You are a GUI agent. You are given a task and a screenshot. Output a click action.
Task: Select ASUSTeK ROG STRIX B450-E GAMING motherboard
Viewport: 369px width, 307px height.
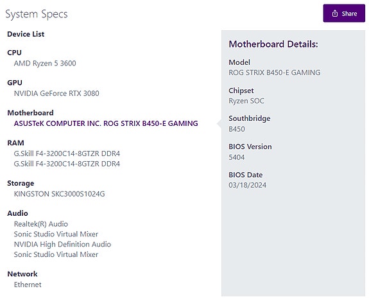tap(106, 123)
